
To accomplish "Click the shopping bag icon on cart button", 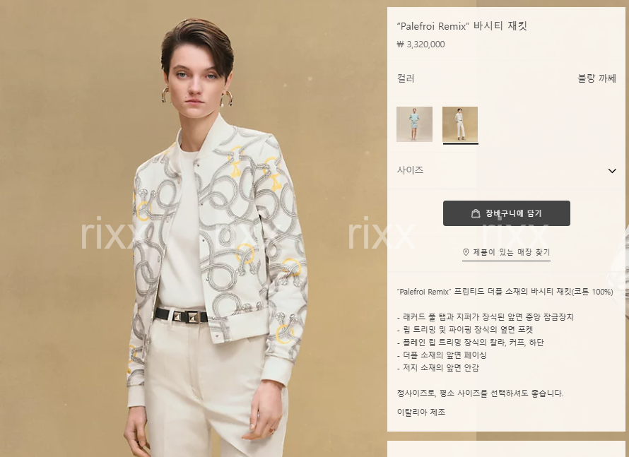I will point(476,213).
